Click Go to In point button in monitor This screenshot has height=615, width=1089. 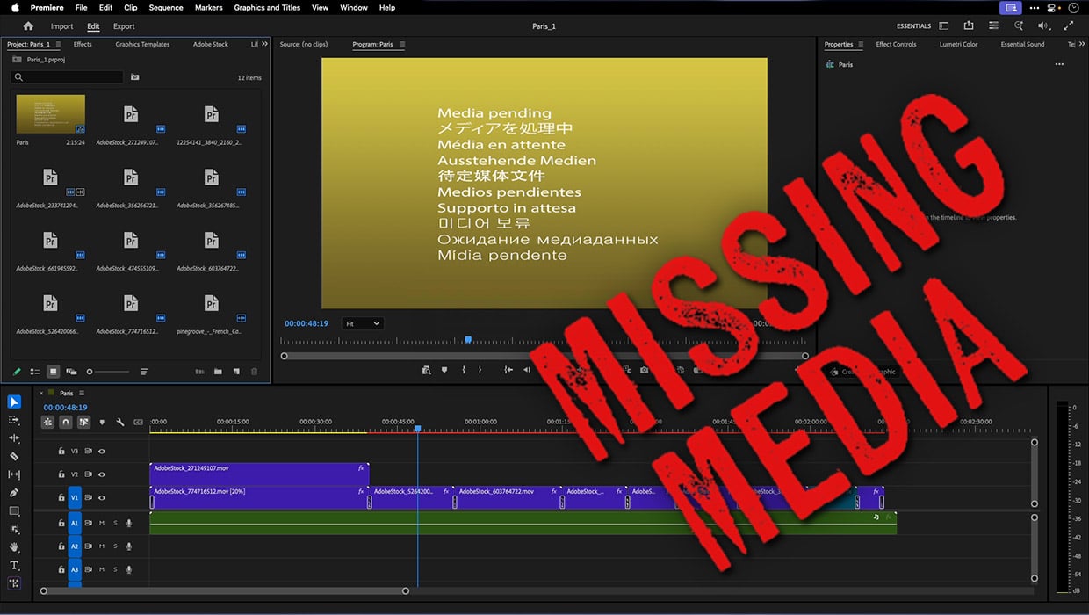click(x=508, y=371)
